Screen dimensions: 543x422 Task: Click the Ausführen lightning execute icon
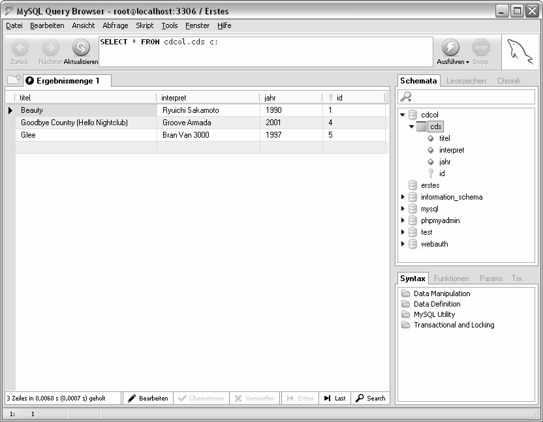[450, 48]
